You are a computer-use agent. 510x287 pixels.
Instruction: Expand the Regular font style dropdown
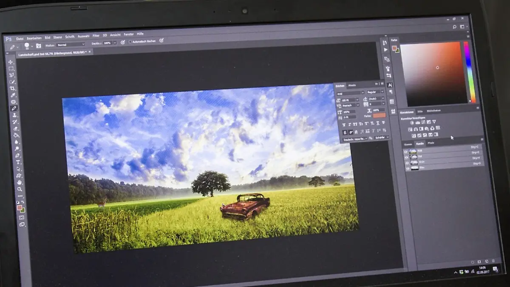pos(375,92)
